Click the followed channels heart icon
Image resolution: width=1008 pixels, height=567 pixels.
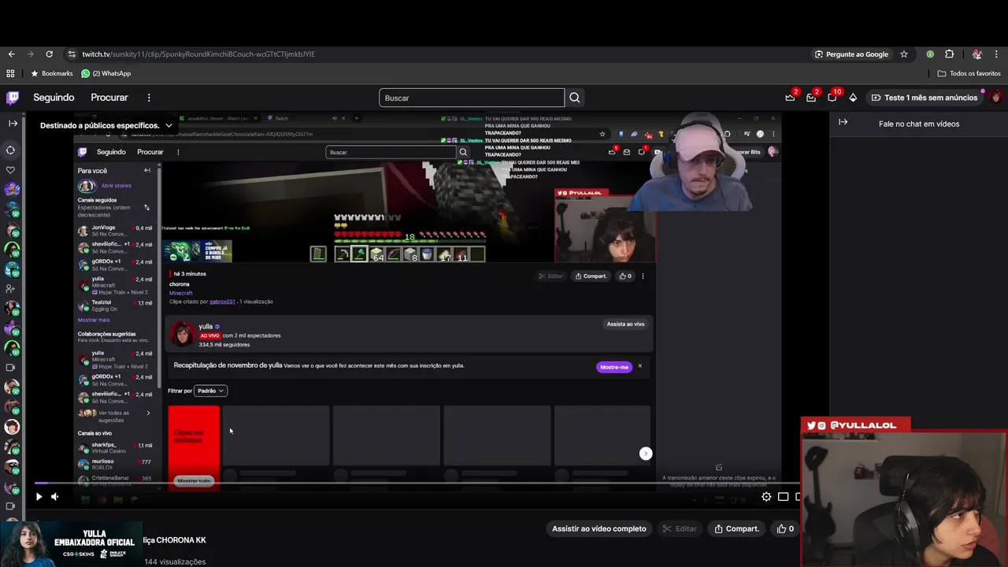click(10, 170)
